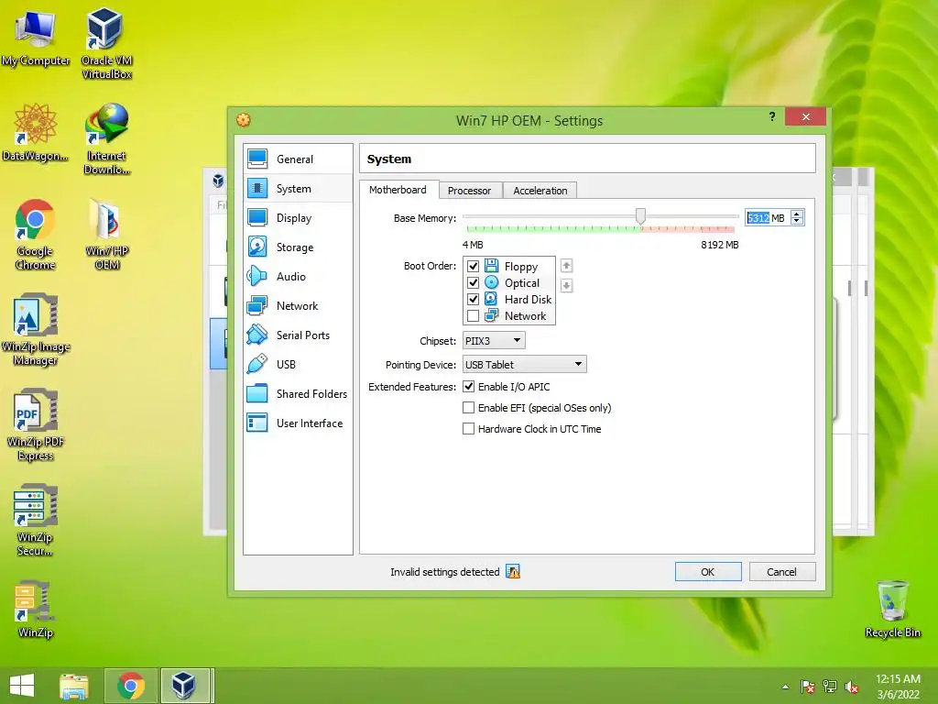
Task: Uncheck Floppy in boot order
Action: coord(474,266)
